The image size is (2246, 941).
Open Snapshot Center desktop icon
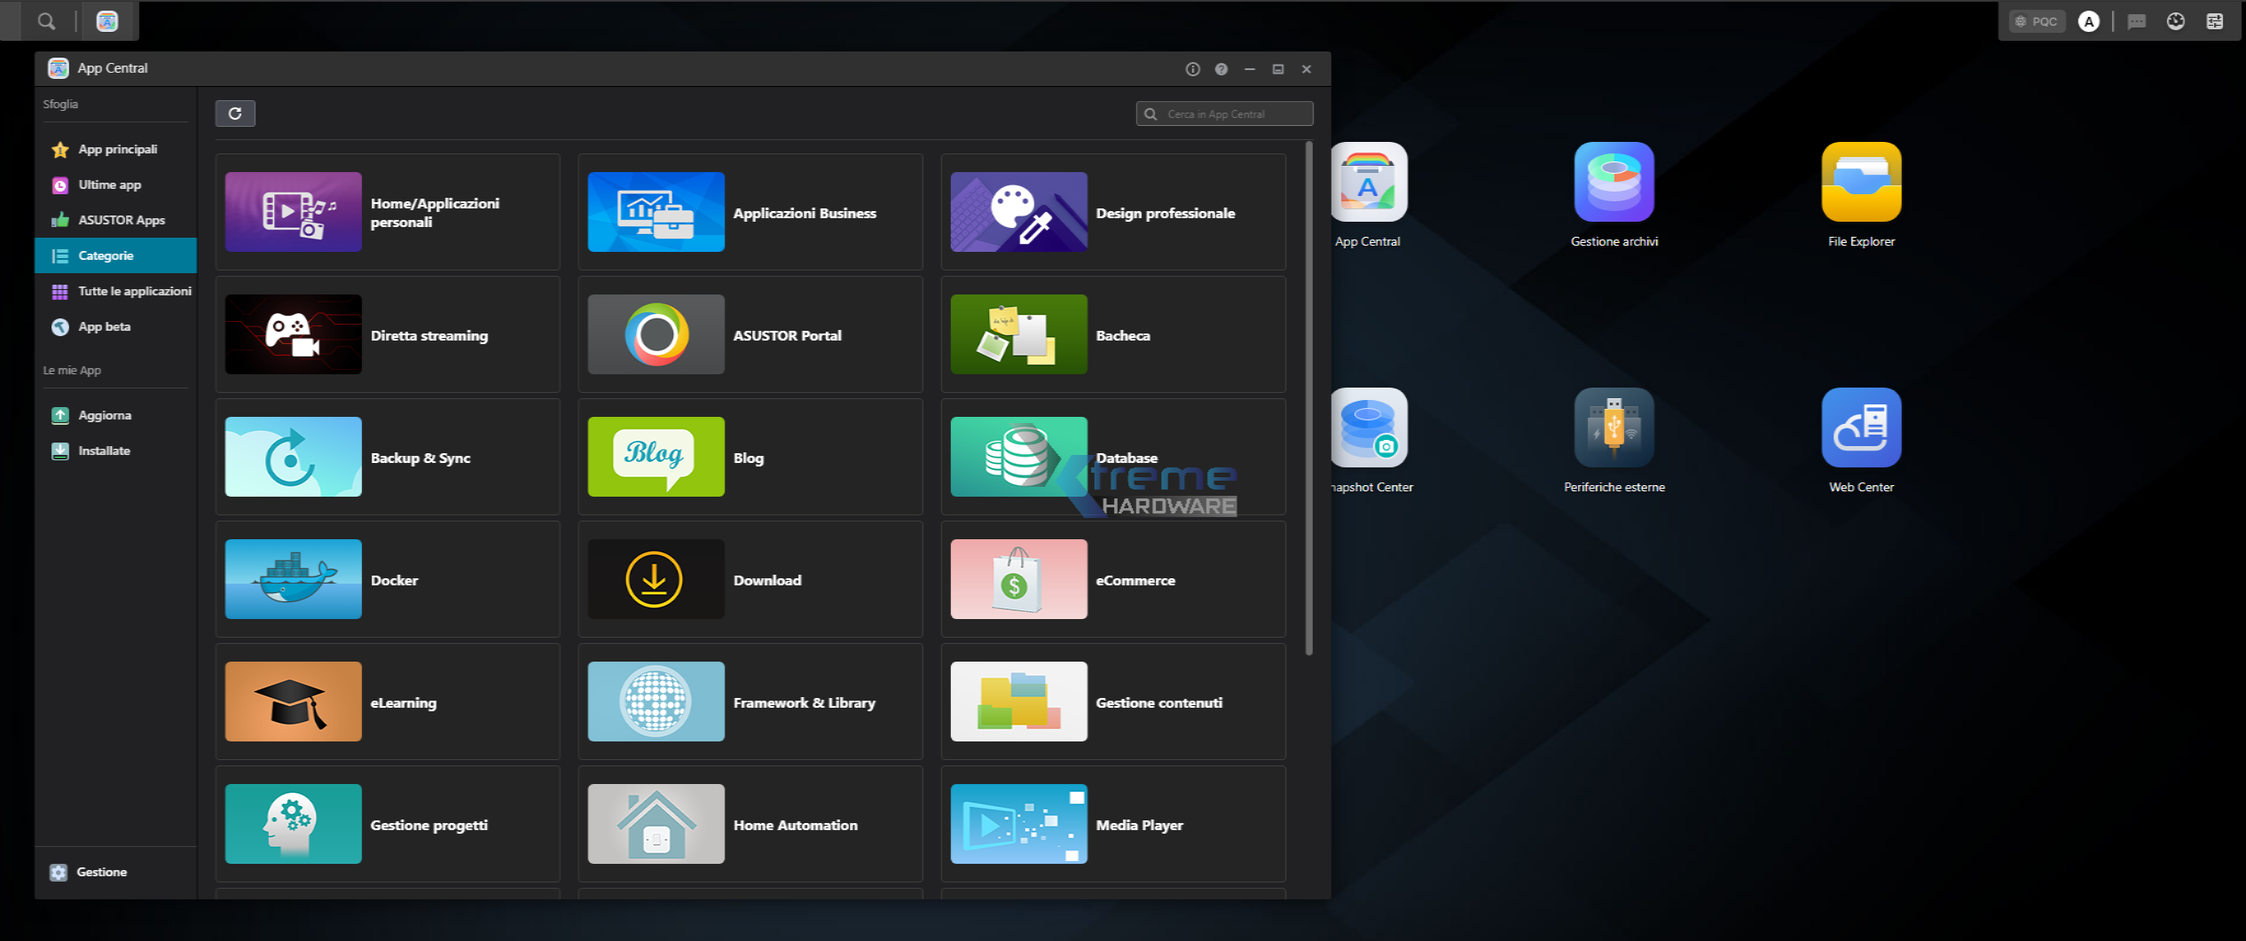coord(1371,441)
